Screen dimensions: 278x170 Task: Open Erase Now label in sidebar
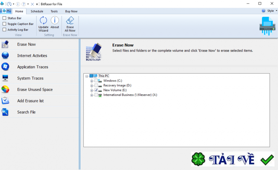(26, 44)
